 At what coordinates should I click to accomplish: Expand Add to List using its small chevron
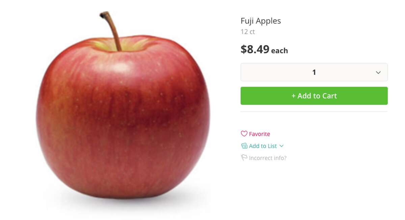click(x=281, y=146)
